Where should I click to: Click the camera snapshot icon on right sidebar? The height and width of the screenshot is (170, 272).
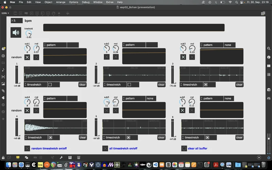269,89
